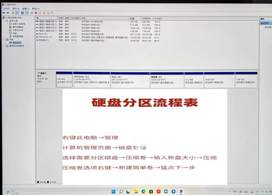
Task: Show hidden tray icons chevron
Action: point(230,192)
